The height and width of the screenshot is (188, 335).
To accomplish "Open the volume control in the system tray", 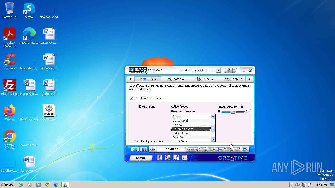I will point(298,185).
